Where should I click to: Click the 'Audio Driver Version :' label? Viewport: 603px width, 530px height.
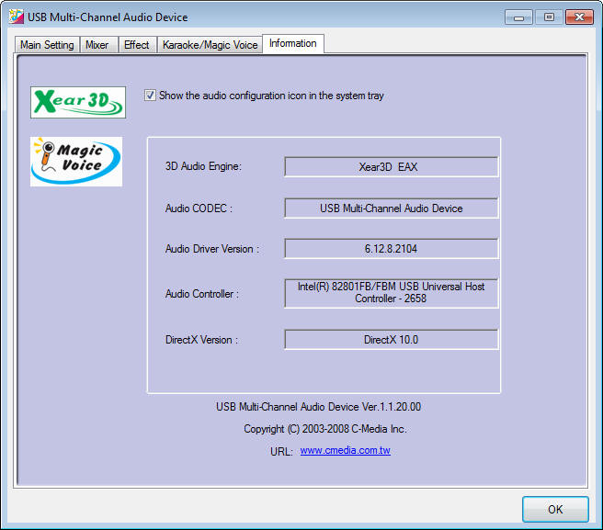pos(212,249)
